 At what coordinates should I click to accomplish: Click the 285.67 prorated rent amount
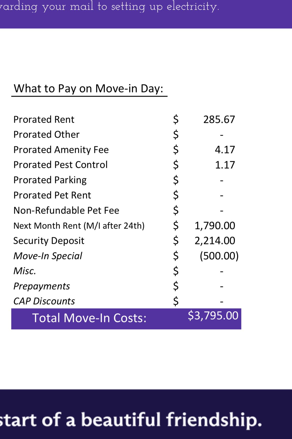(x=219, y=119)
